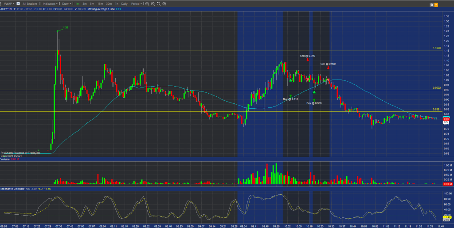Open chart settings gear icon
The height and width of the screenshot is (228, 454).
pos(432,5)
